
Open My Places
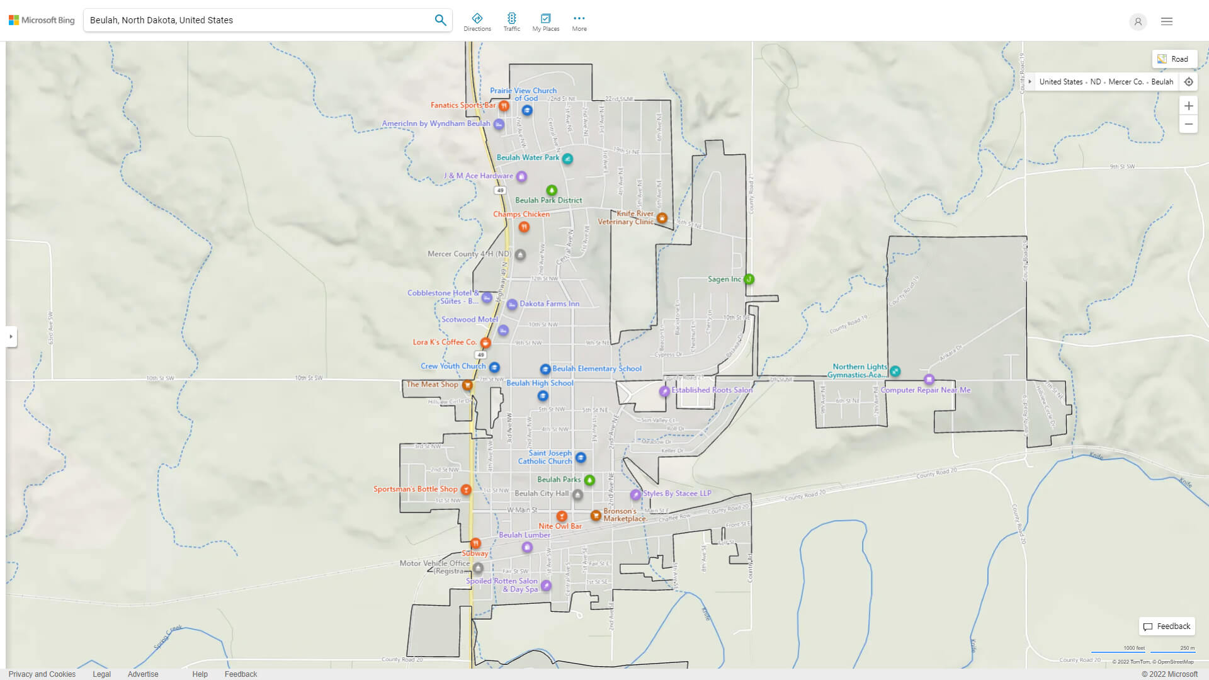545,21
